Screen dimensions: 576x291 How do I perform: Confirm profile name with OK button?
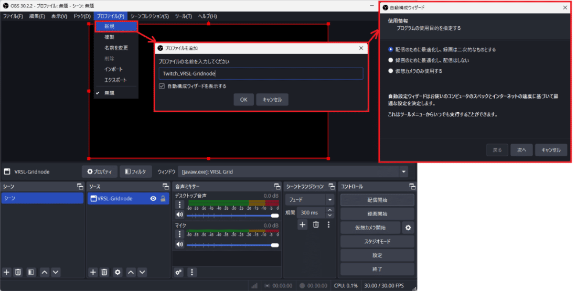243,100
